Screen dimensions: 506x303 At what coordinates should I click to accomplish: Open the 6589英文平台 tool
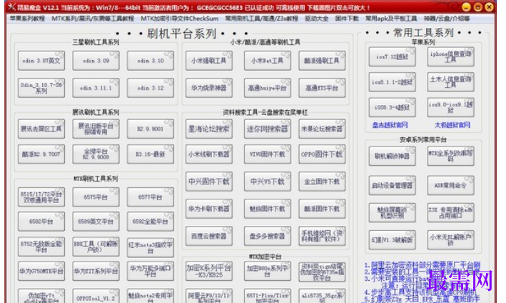[96, 222]
